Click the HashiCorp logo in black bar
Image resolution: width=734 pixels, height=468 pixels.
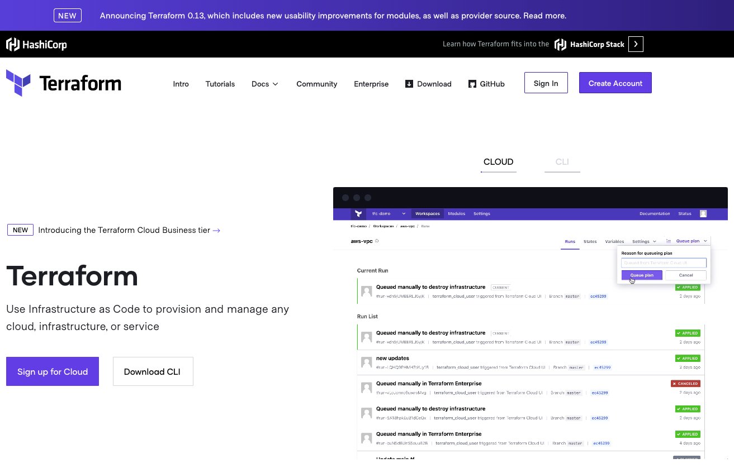coord(36,45)
